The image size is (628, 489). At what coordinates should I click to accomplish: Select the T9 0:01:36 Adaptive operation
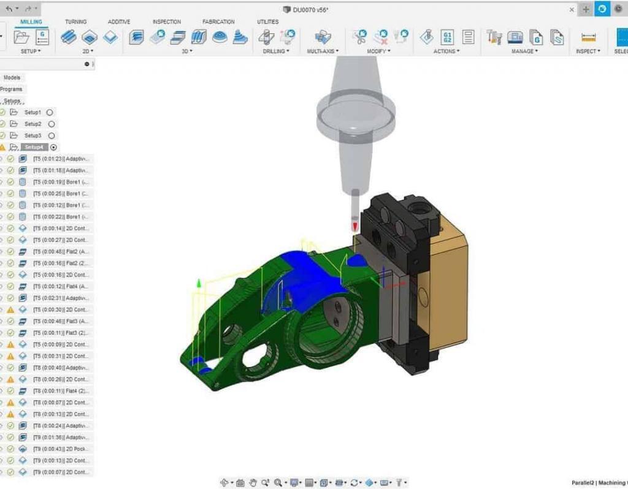(61, 438)
